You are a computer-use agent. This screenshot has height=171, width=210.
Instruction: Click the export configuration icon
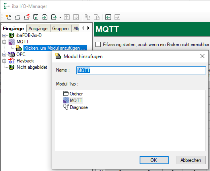[54, 17]
